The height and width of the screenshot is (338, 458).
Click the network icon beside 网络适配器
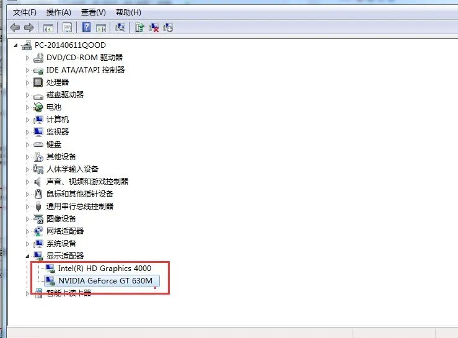(x=38, y=231)
